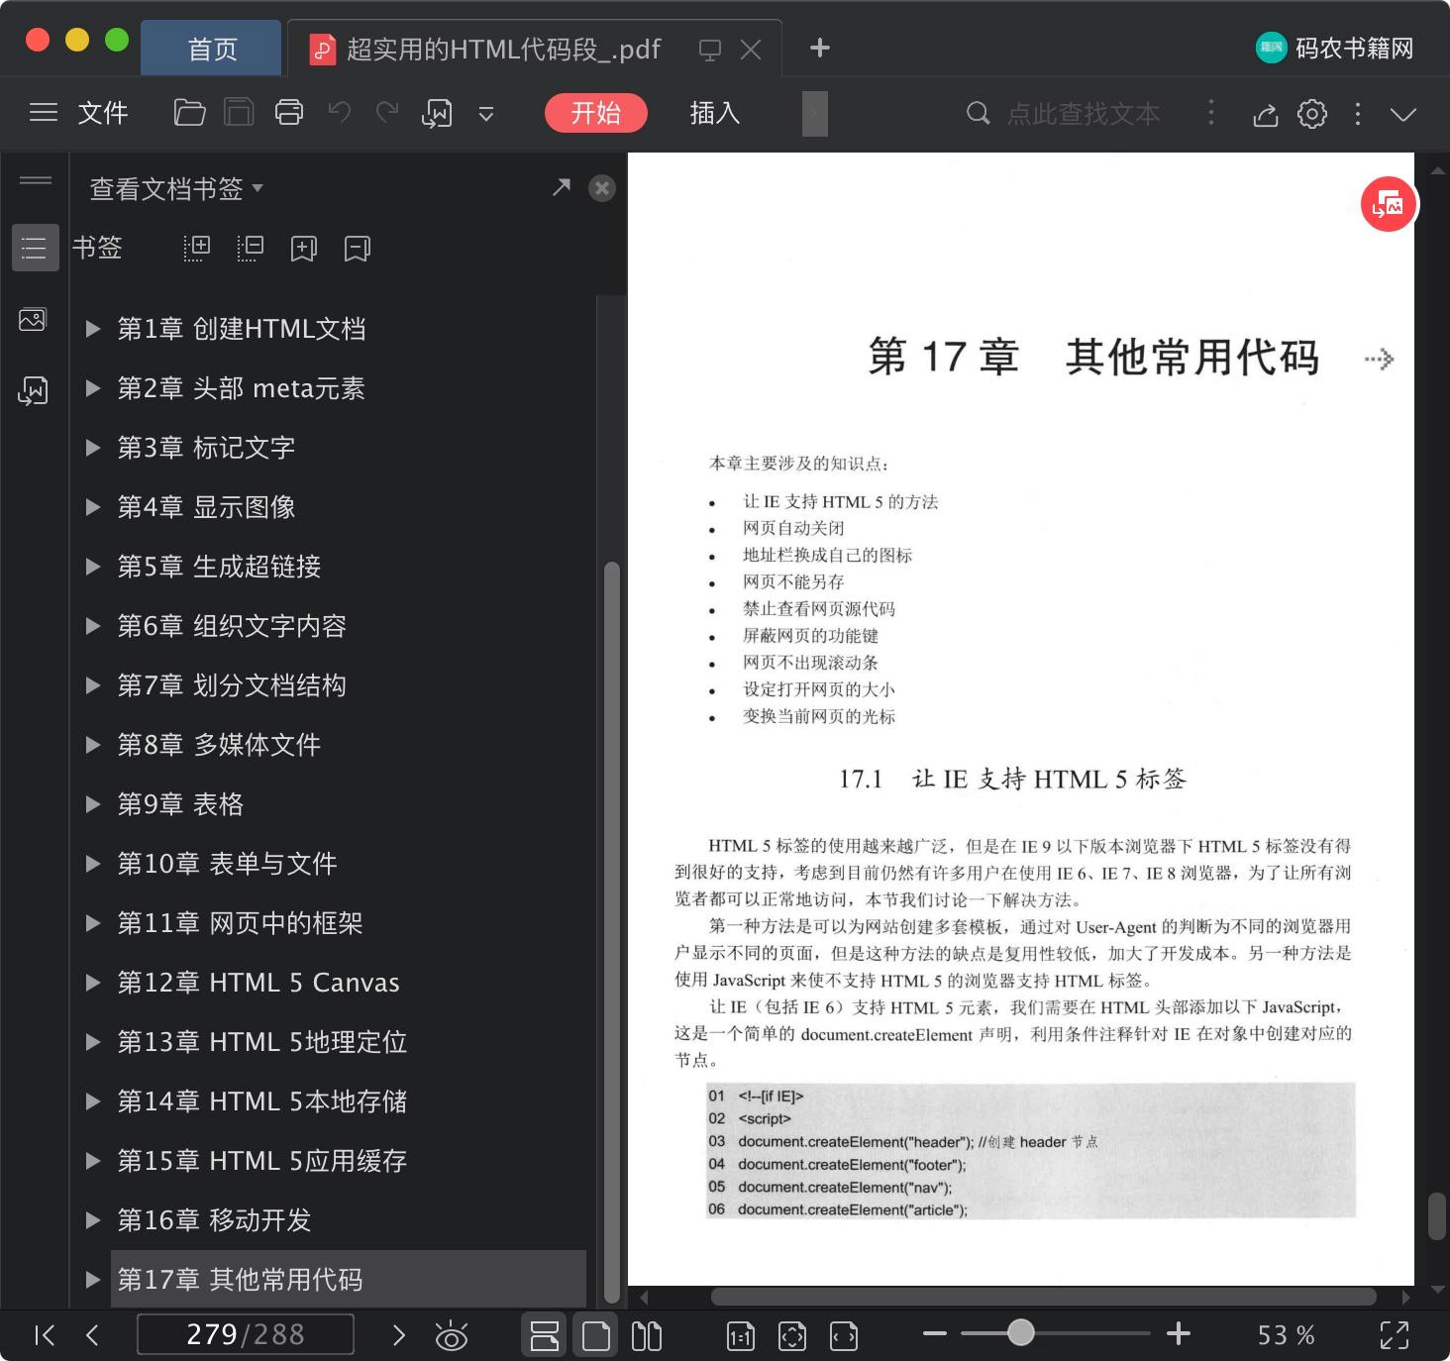Click the page number field 279
Screen dimensions: 1450x1361
[246, 1334]
